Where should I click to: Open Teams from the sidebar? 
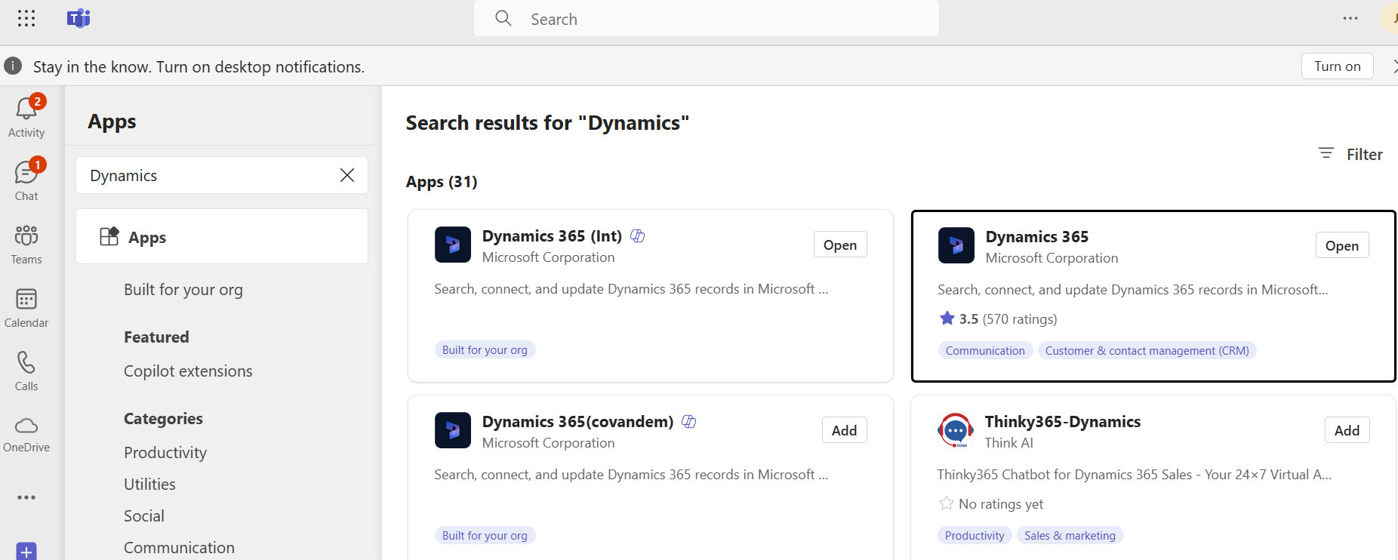tap(26, 244)
